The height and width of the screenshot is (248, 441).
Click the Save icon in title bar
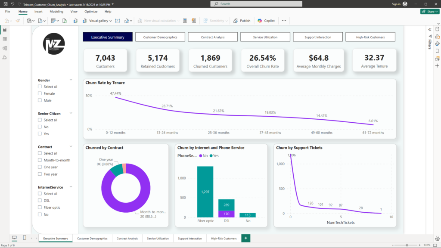[5, 4]
